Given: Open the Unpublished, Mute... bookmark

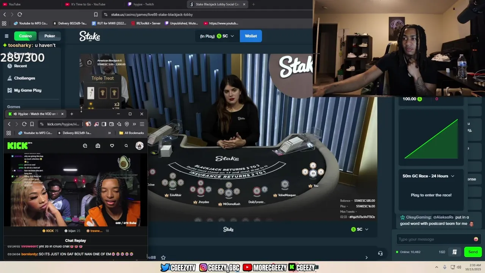Looking at the screenshot, I should tap(181, 23).
